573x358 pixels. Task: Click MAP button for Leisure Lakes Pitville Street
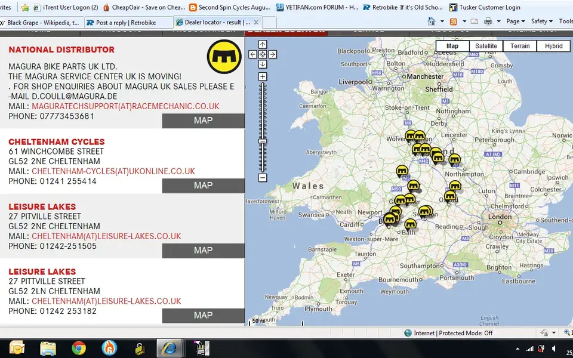[x=203, y=251]
